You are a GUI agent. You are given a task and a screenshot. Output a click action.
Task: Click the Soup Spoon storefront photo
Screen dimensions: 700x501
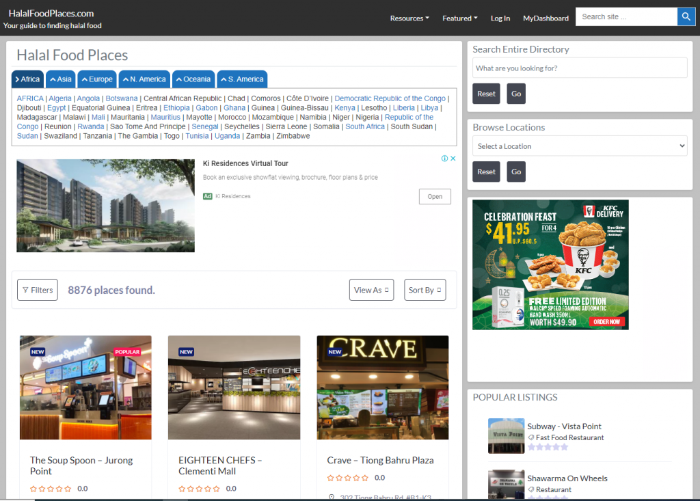click(85, 387)
